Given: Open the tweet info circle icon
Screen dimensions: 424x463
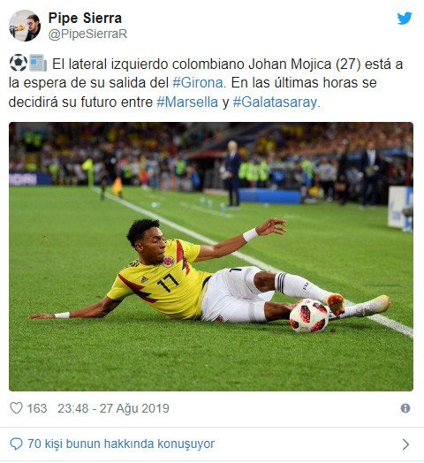Looking at the screenshot, I should point(405,408).
